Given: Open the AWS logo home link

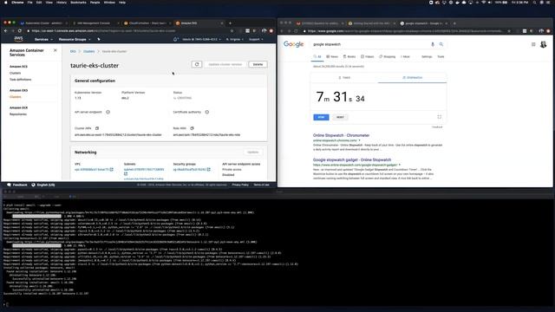Looking at the screenshot, I should [x=18, y=39].
